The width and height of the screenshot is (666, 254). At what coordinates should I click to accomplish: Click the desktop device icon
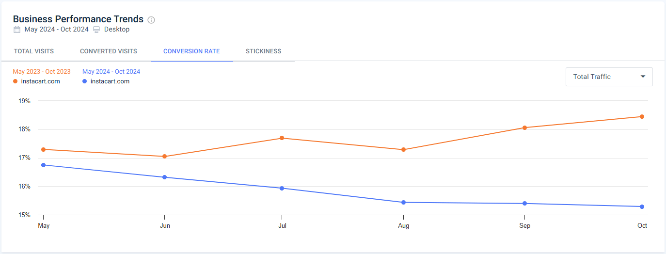tap(96, 30)
